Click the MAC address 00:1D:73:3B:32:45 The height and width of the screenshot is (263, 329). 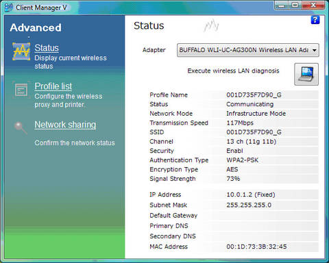pyautogui.click(x=256, y=247)
